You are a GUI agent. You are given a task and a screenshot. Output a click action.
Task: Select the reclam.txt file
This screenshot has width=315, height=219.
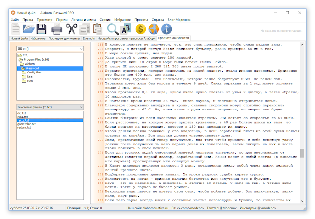point(24,128)
